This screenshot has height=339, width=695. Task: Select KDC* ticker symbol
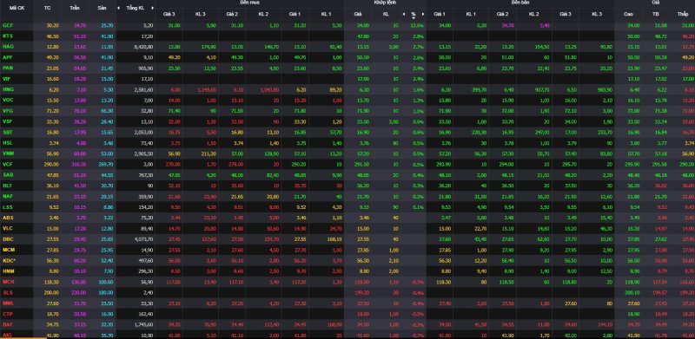[x=9, y=260]
